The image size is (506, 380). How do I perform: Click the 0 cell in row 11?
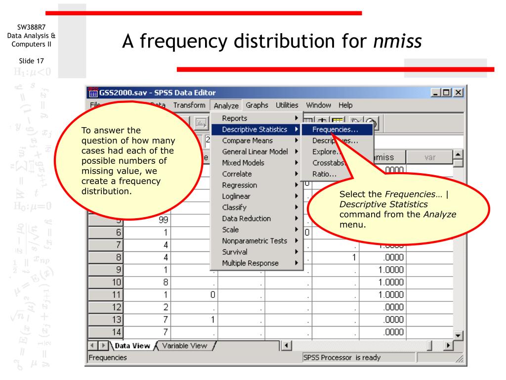(x=194, y=294)
